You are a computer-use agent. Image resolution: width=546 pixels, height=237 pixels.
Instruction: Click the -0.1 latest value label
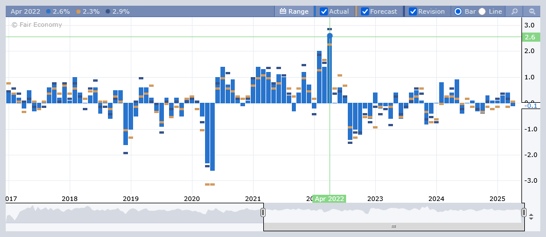point(529,106)
